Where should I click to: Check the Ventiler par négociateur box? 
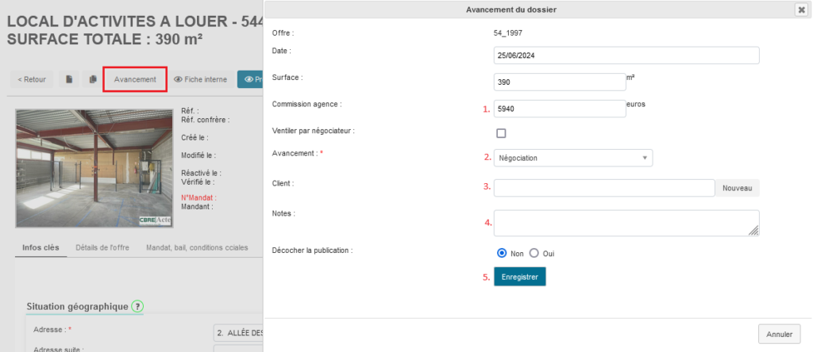(x=501, y=133)
